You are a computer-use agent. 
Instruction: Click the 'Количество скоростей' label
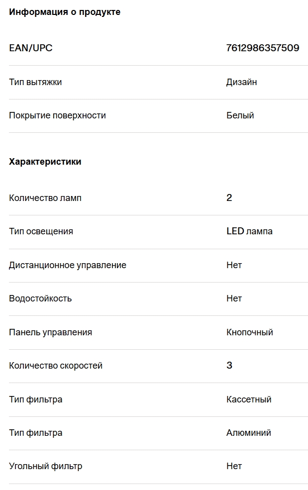(x=56, y=366)
